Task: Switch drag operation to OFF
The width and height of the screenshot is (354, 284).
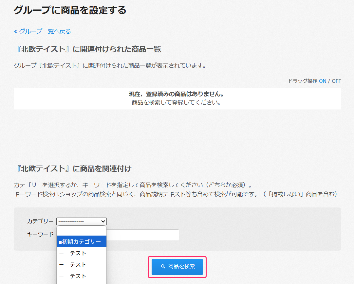Action: [x=336, y=81]
